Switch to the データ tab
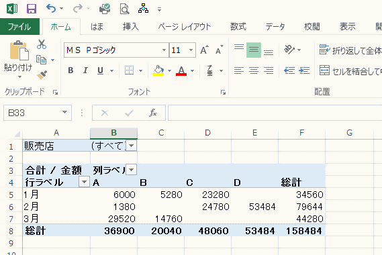Screen dimensions: 382x255 point(275,26)
